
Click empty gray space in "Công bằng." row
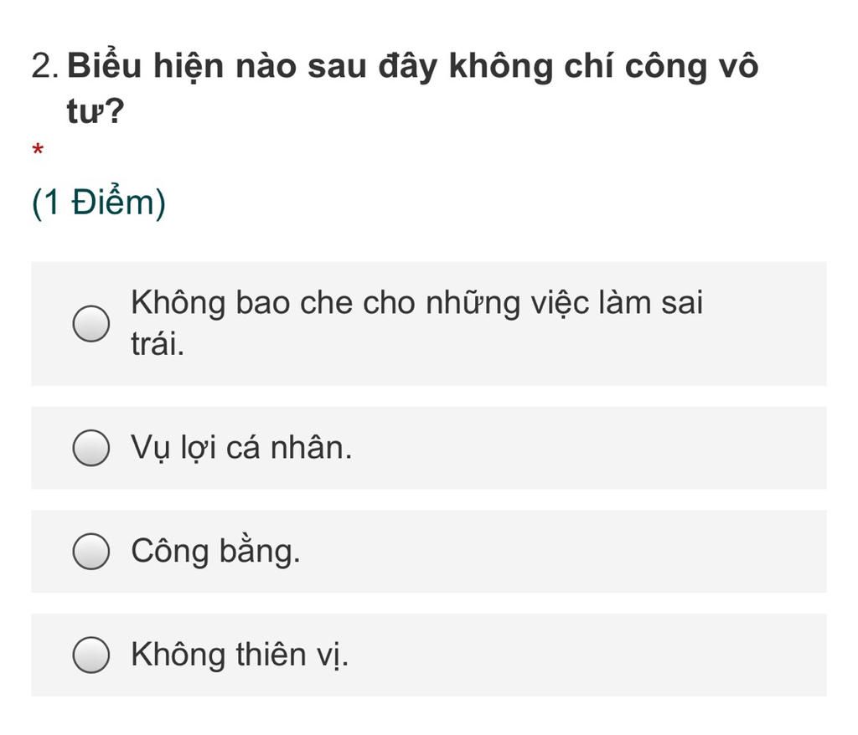pyautogui.click(x=564, y=551)
